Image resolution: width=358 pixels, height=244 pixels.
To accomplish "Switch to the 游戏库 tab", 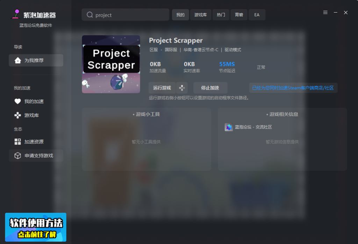I will 200,15.
